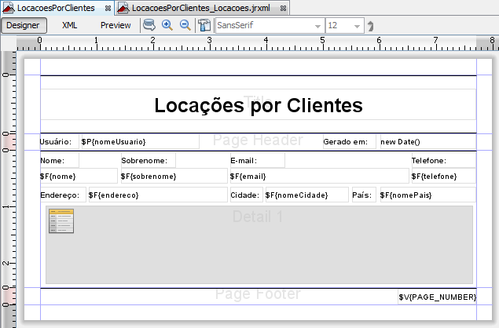This screenshot has height=328, width=499.
Task: Select the 'Locações por Clientes' title text
Action: pyautogui.click(x=258, y=105)
